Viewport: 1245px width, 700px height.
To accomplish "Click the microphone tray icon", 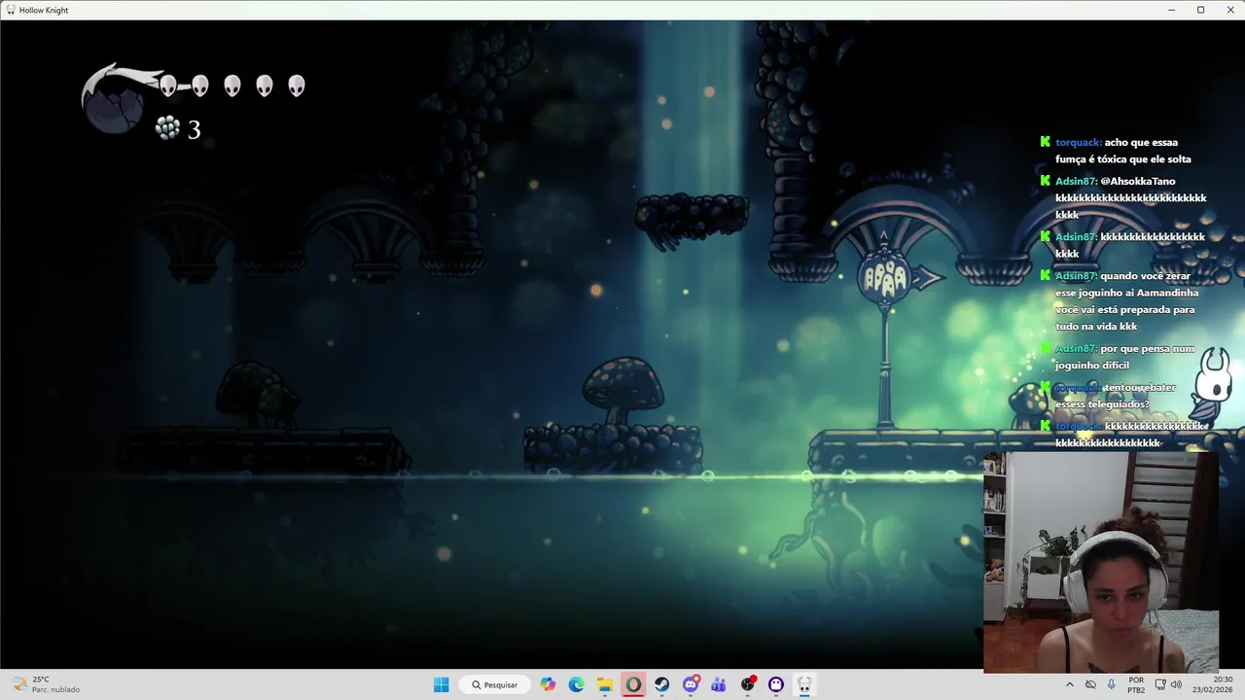I will click(1111, 684).
